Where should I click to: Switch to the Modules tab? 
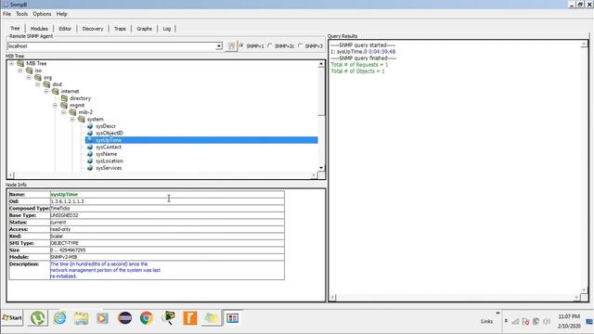(x=39, y=29)
